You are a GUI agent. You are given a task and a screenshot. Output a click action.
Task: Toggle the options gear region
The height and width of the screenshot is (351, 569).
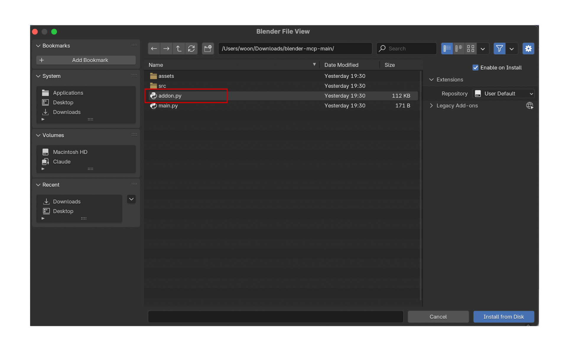pos(528,49)
